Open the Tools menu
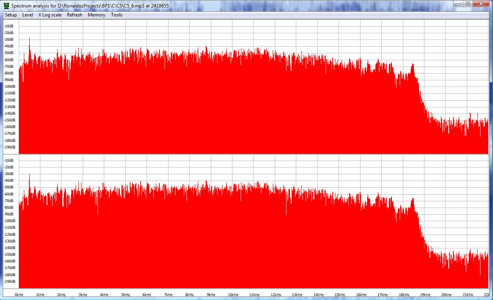 [116, 15]
